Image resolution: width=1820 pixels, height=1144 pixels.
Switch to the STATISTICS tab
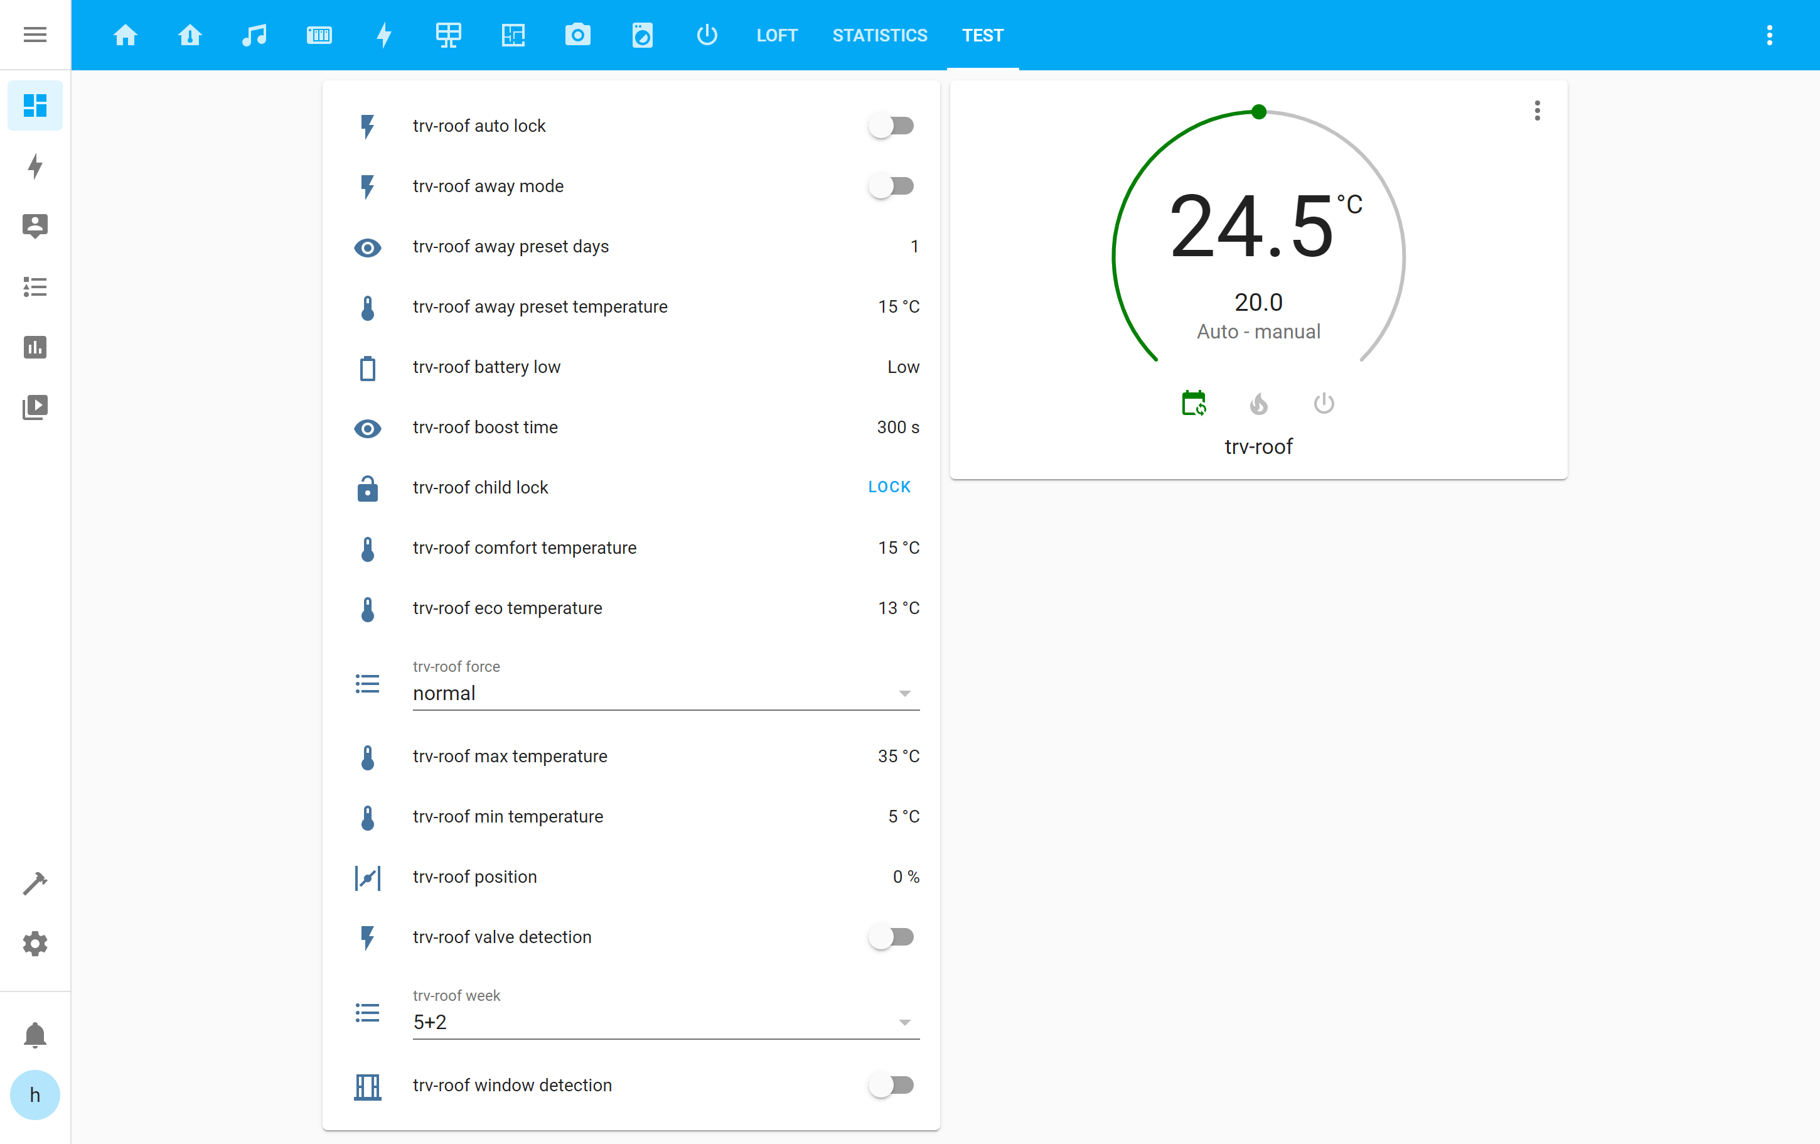pos(880,35)
